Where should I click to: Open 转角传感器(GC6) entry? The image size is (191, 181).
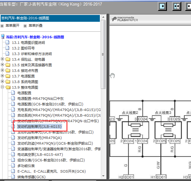tap(32, 177)
